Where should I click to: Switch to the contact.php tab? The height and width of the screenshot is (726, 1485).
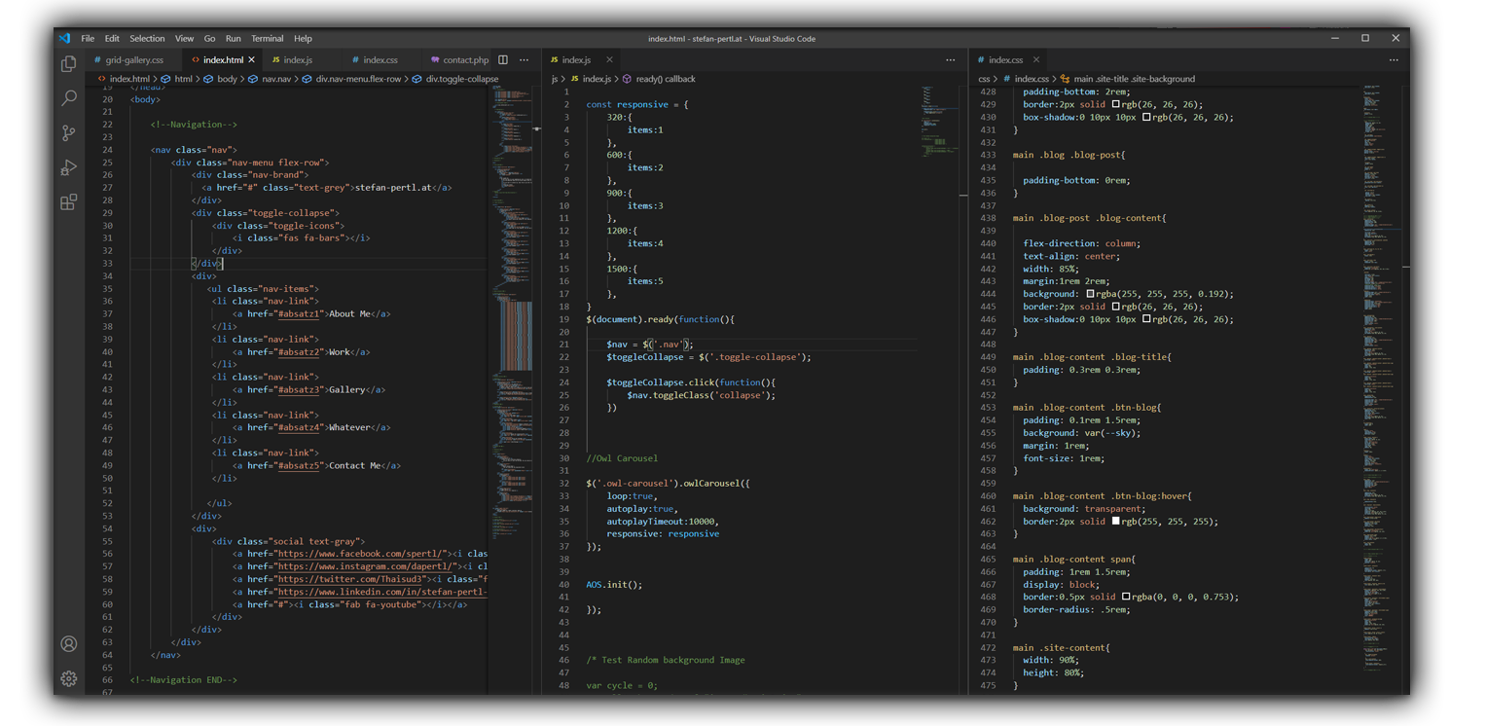[x=465, y=60]
